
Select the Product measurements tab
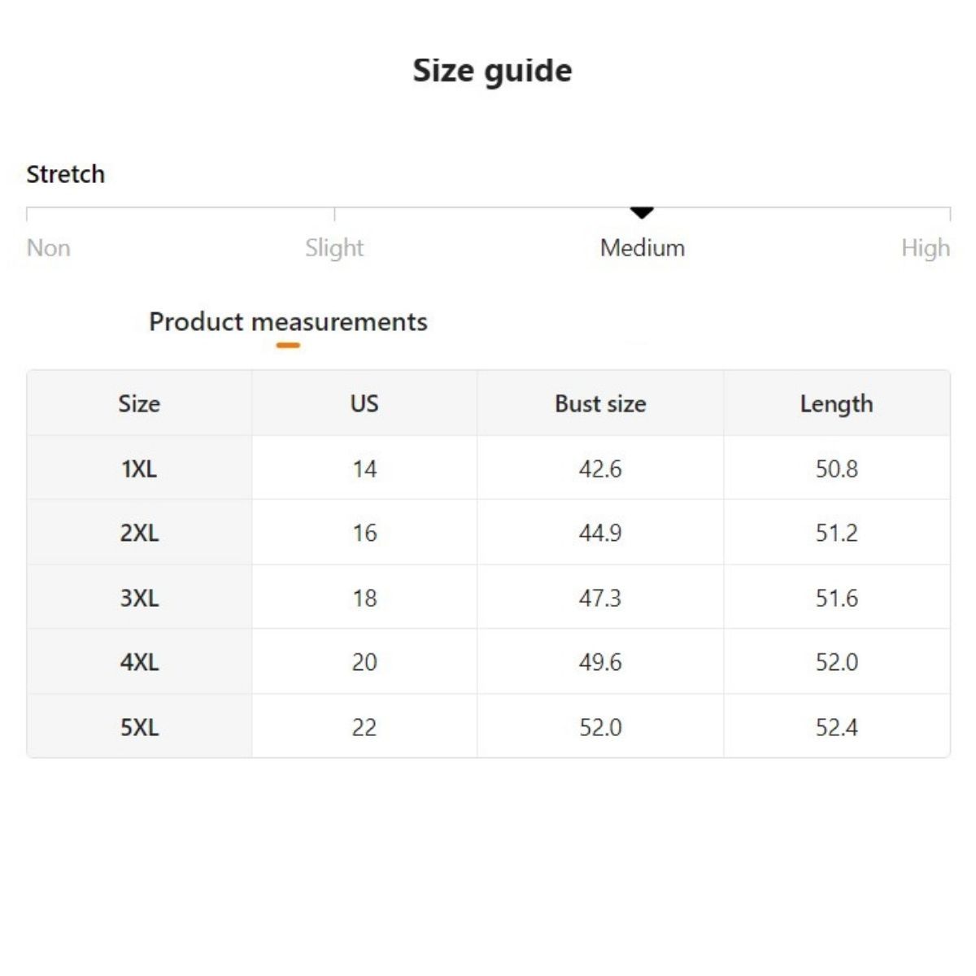(x=288, y=322)
